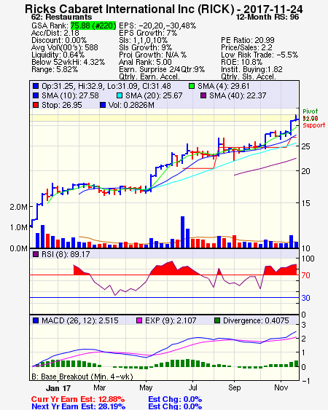Click the '62: Restaurants' industry label
The width and height of the screenshot is (328, 410).
click(x=61, y=17)
